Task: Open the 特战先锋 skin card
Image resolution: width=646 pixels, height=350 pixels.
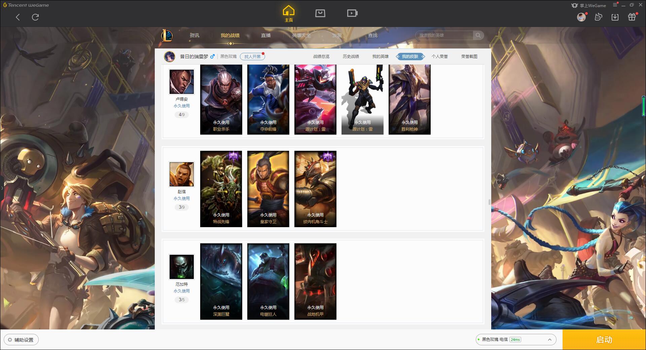Action: (x=221, y=189)
